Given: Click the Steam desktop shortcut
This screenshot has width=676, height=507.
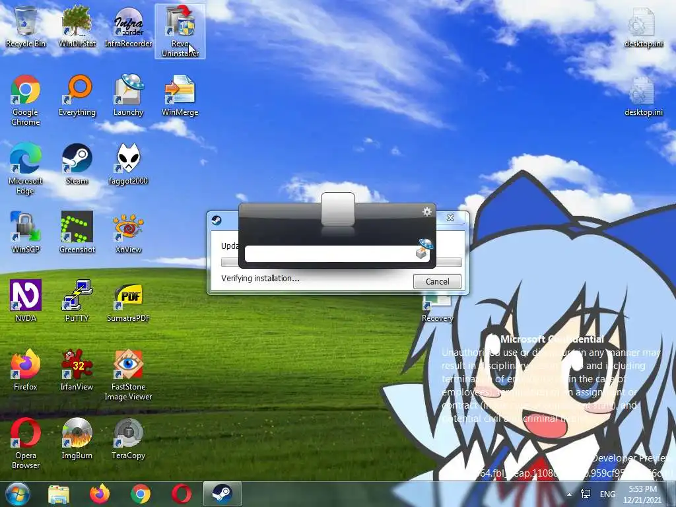Looking at the screenshot, I should [77, 164].
